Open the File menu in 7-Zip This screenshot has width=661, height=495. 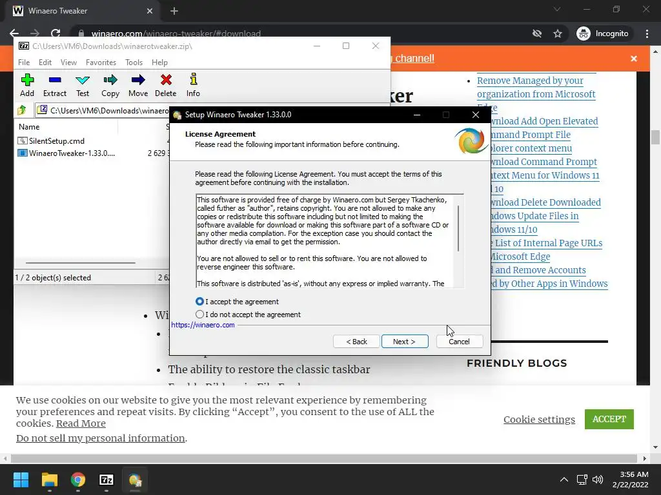point(24,63)
